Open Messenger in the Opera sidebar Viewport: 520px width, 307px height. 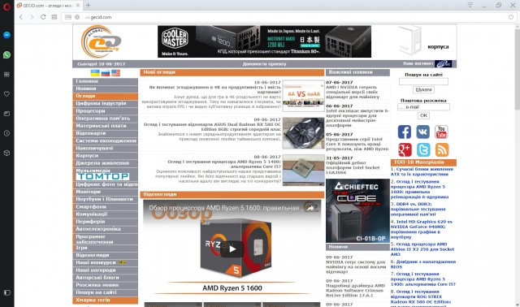6,35
